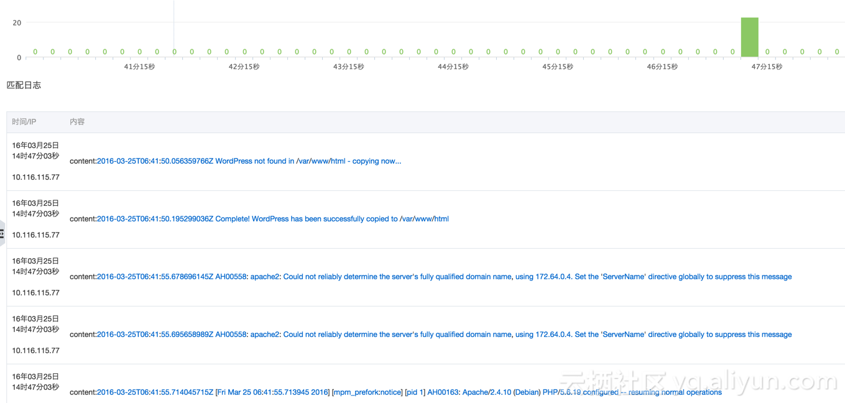Select the 46分15秒 time axis label
The height and width of the screenshot is (403, 845).
point(662,67)
